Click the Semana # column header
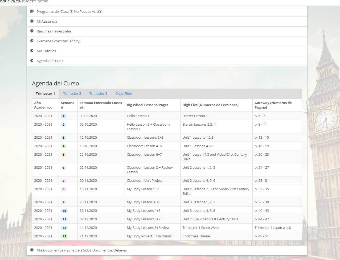This screenshot has height=260, width=340. pos(68,105)
